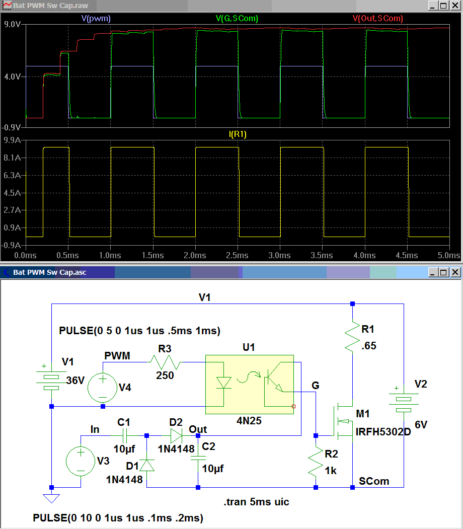Click the V(pwm) trace label

(x=96, y=19)
